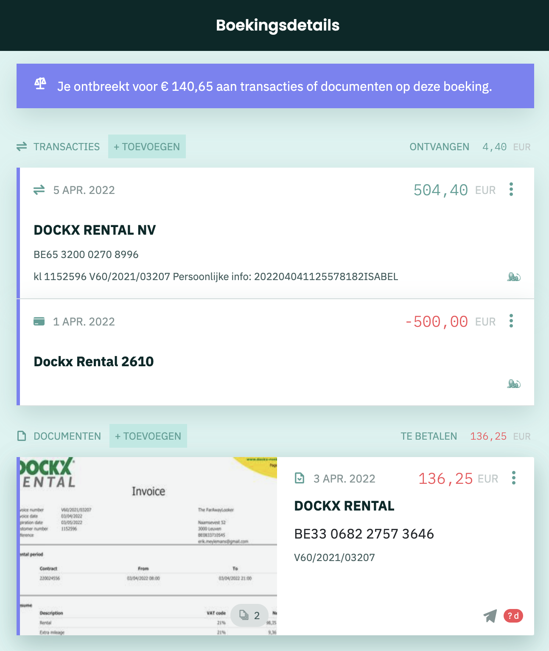Open the options menu for the 136,25 document
The width and height of the screenshot is (549, 651).
click(514, 478)
